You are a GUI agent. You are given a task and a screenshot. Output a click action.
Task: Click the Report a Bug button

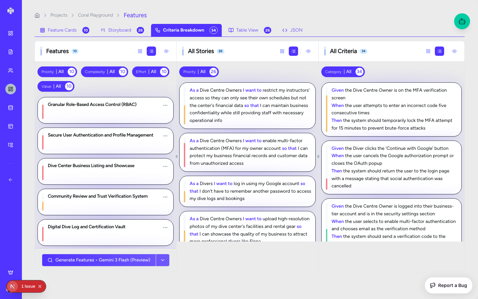[x=448, y=285]
